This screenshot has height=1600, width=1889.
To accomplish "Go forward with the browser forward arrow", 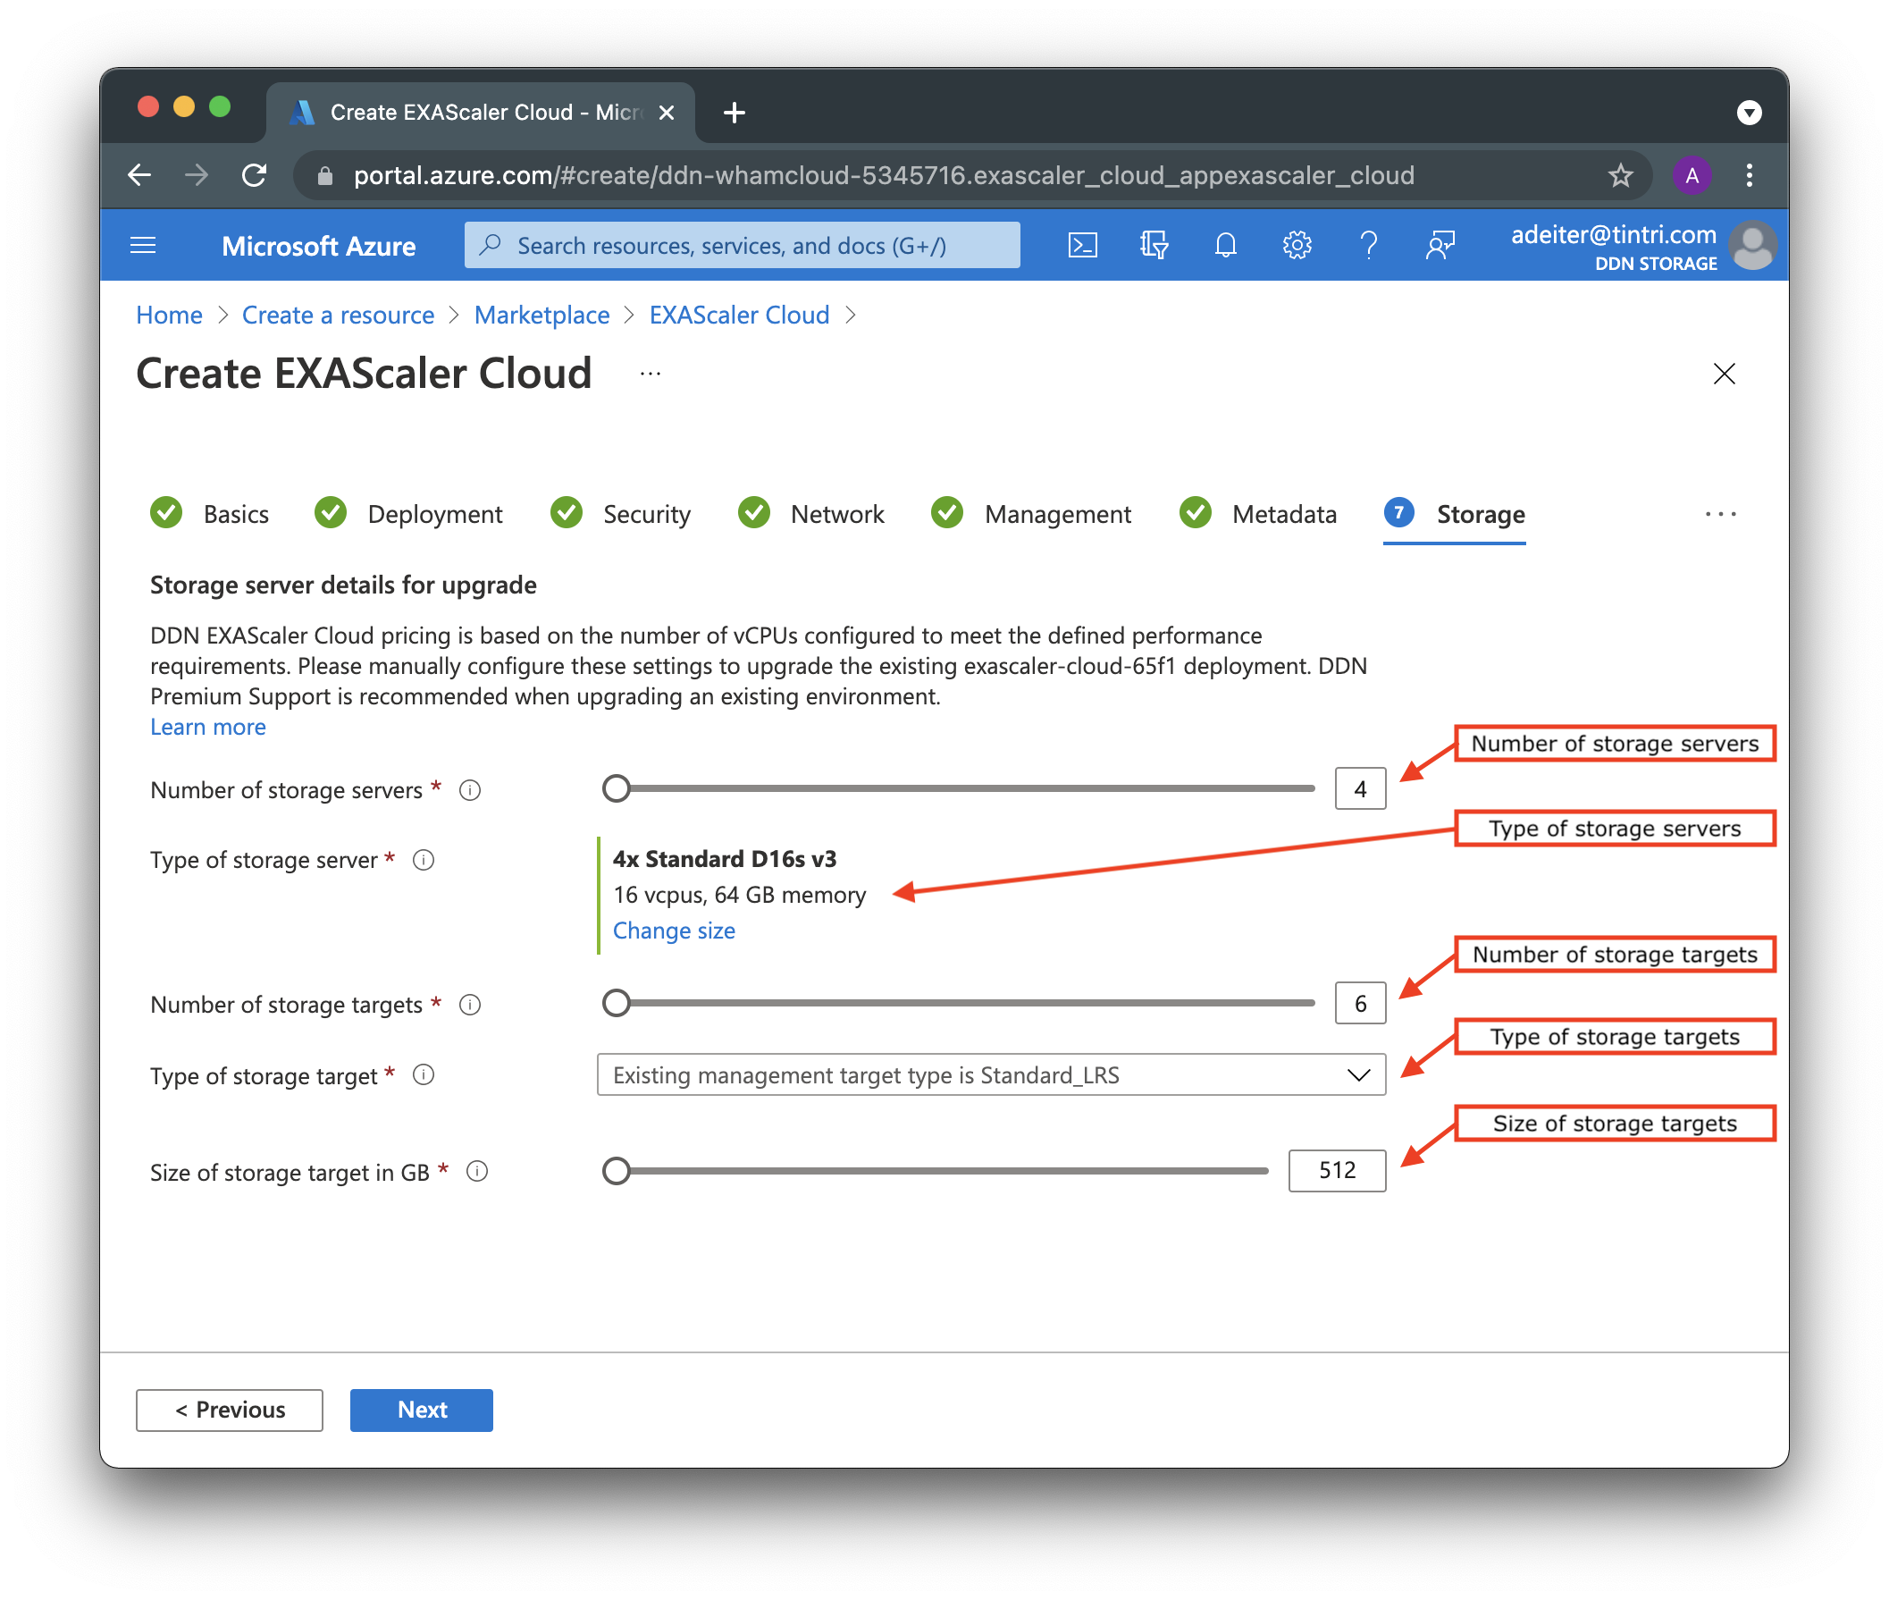I will 196,175.
